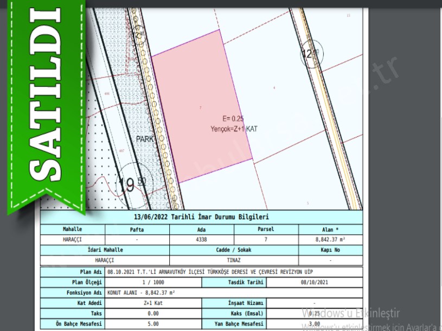Click the Z+1 Kat value in the Kat Adedi row

153,303
